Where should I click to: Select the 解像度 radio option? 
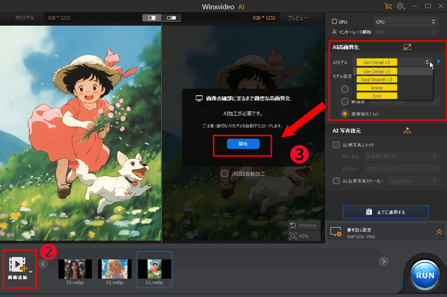click(x=345, y=101)
